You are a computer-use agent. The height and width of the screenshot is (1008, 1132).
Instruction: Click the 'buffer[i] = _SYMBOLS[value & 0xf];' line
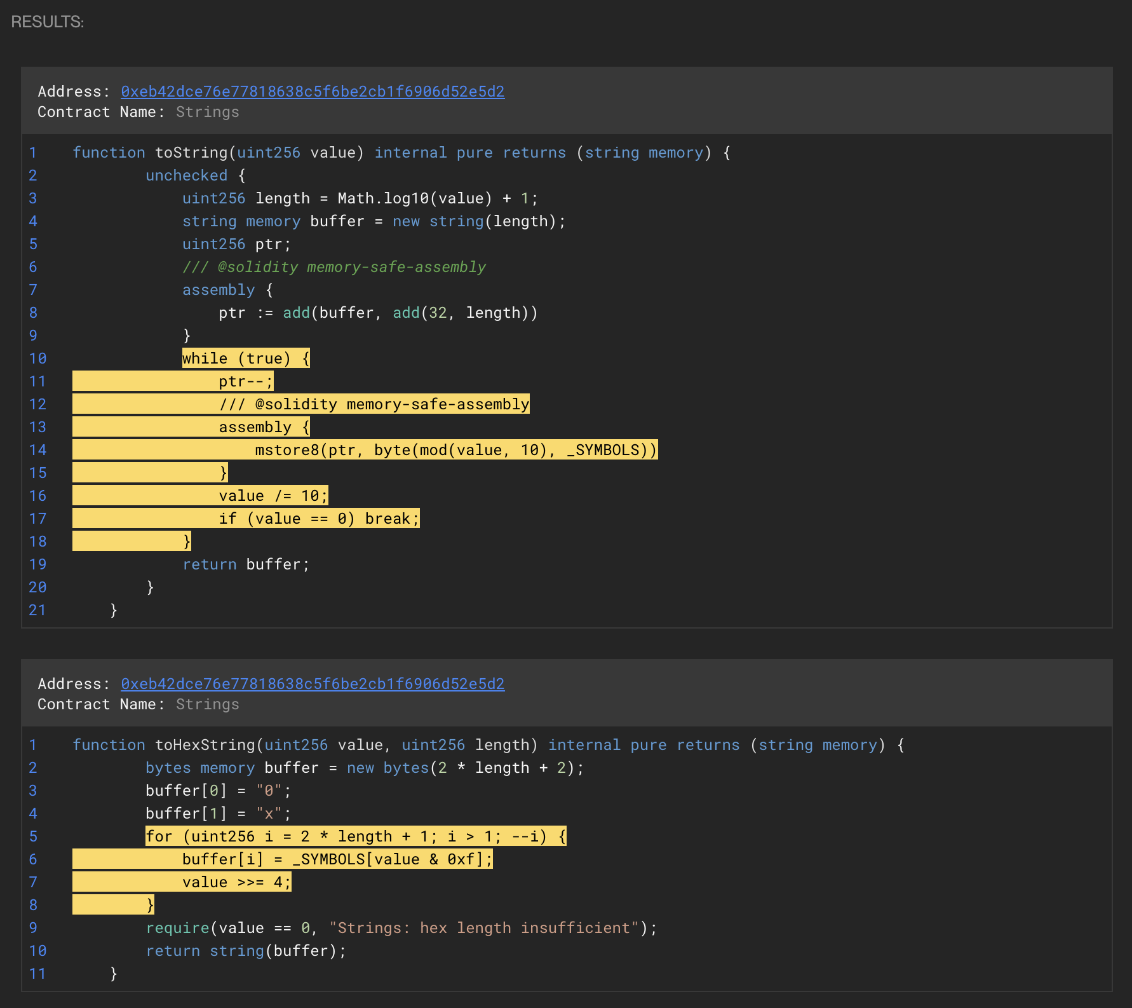(x=337, y=859)
